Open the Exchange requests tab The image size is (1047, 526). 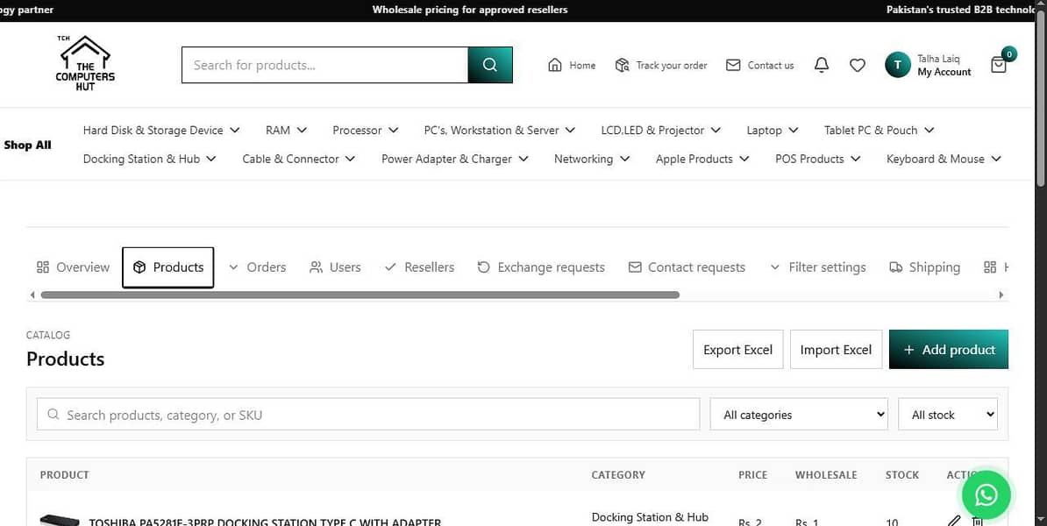coord(541,267)
